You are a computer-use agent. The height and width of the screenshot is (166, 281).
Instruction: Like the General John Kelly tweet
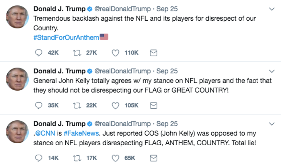coord(115,106)
